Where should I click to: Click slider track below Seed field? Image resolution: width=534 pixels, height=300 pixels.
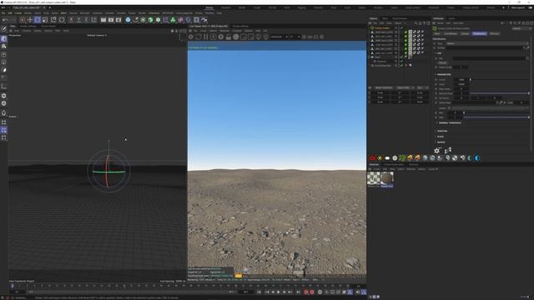coord(499,93)
